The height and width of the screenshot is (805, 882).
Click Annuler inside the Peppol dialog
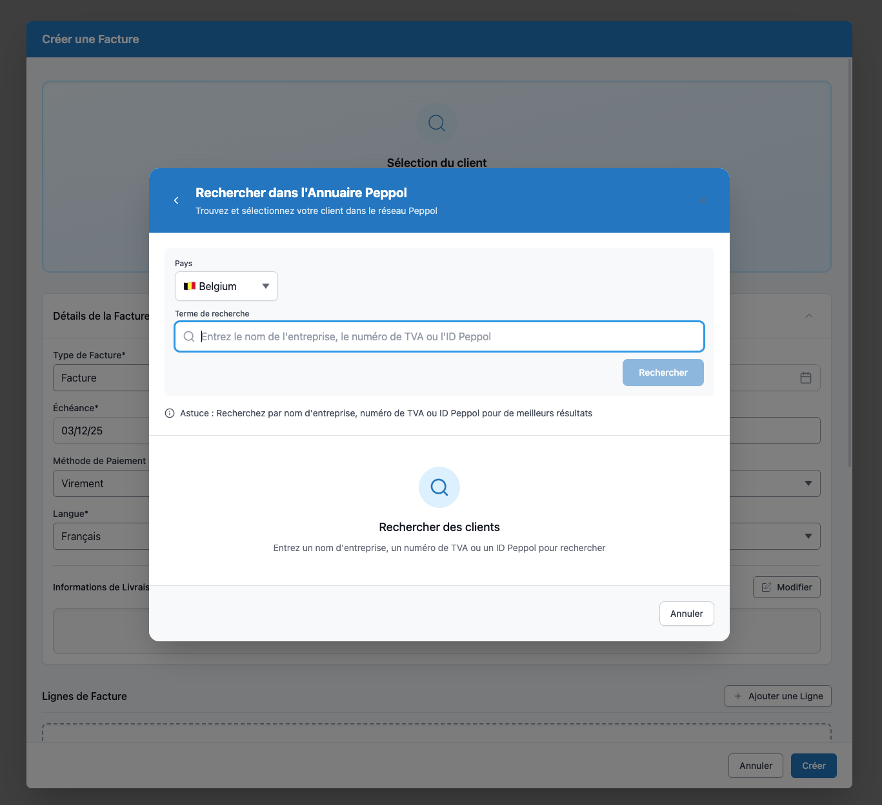[x=686, y=613]
